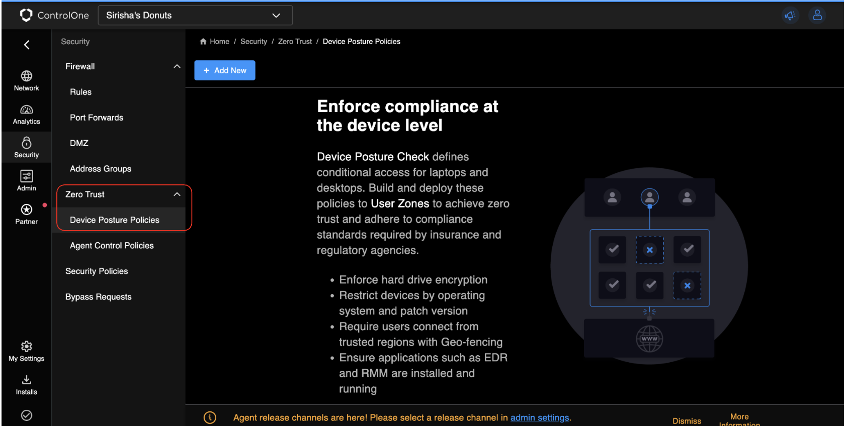
Task: Open the user profile icon
Action: pyautogui.click(x=817, y=16)
